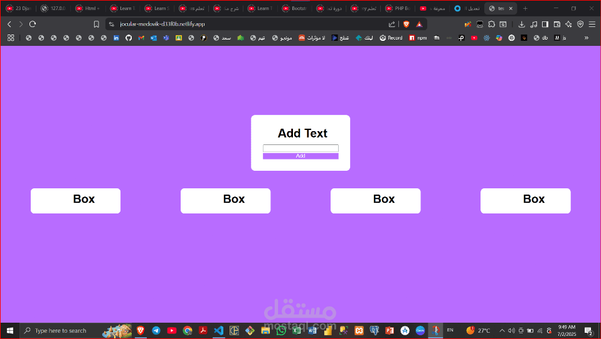Click the fourth Box card
Image resolution: width=601 pixels, height=339 pixels.
526,200
